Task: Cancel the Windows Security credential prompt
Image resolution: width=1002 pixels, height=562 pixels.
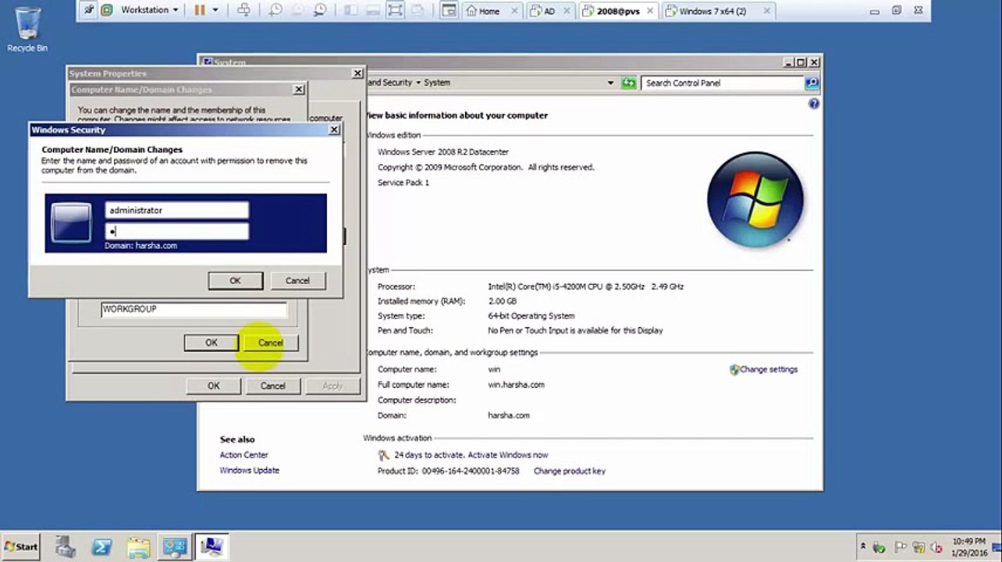Action: tap(297, 280)
